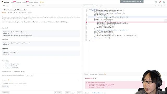
Task: Click the reset code icon
Action: [x=159, y=6]
